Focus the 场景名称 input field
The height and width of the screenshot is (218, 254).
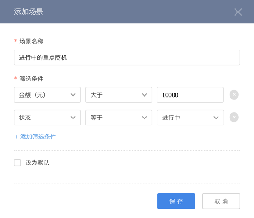point(127,57)
